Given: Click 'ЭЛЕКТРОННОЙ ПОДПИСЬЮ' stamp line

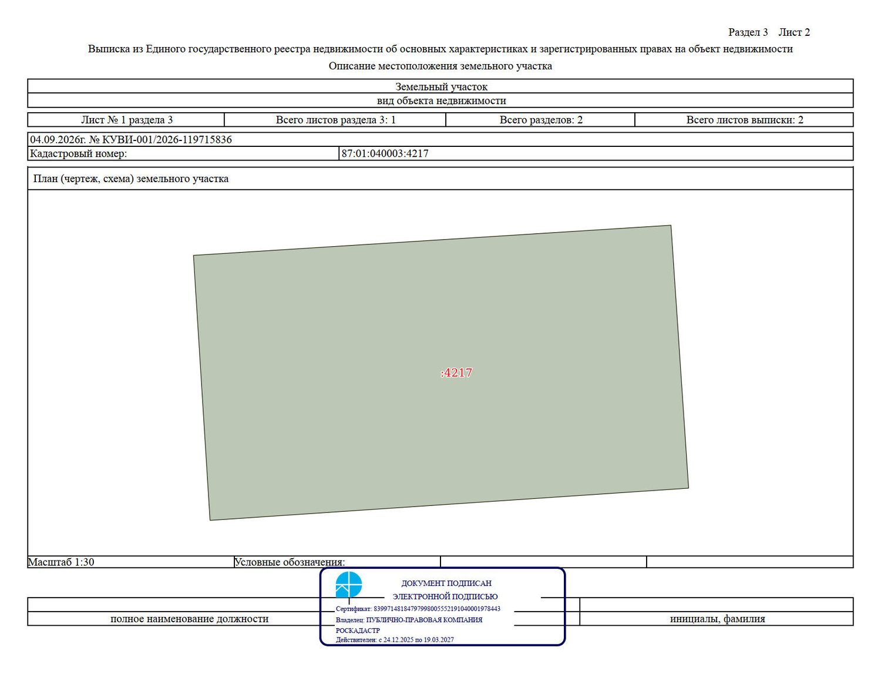Looking at the screenshot, I should [x=445, y=596].
